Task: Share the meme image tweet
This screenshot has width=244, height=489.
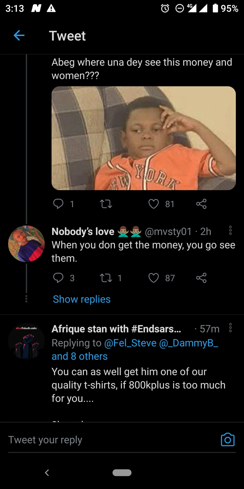Action: click(201, 204)
